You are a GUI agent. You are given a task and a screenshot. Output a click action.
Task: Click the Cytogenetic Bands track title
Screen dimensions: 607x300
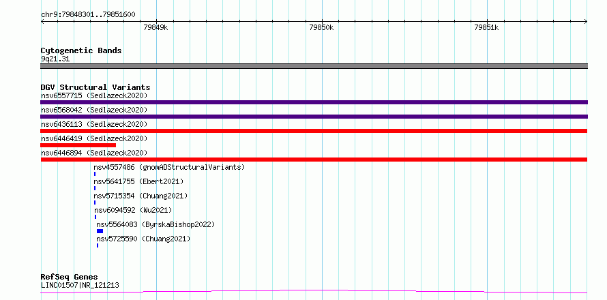81,50
